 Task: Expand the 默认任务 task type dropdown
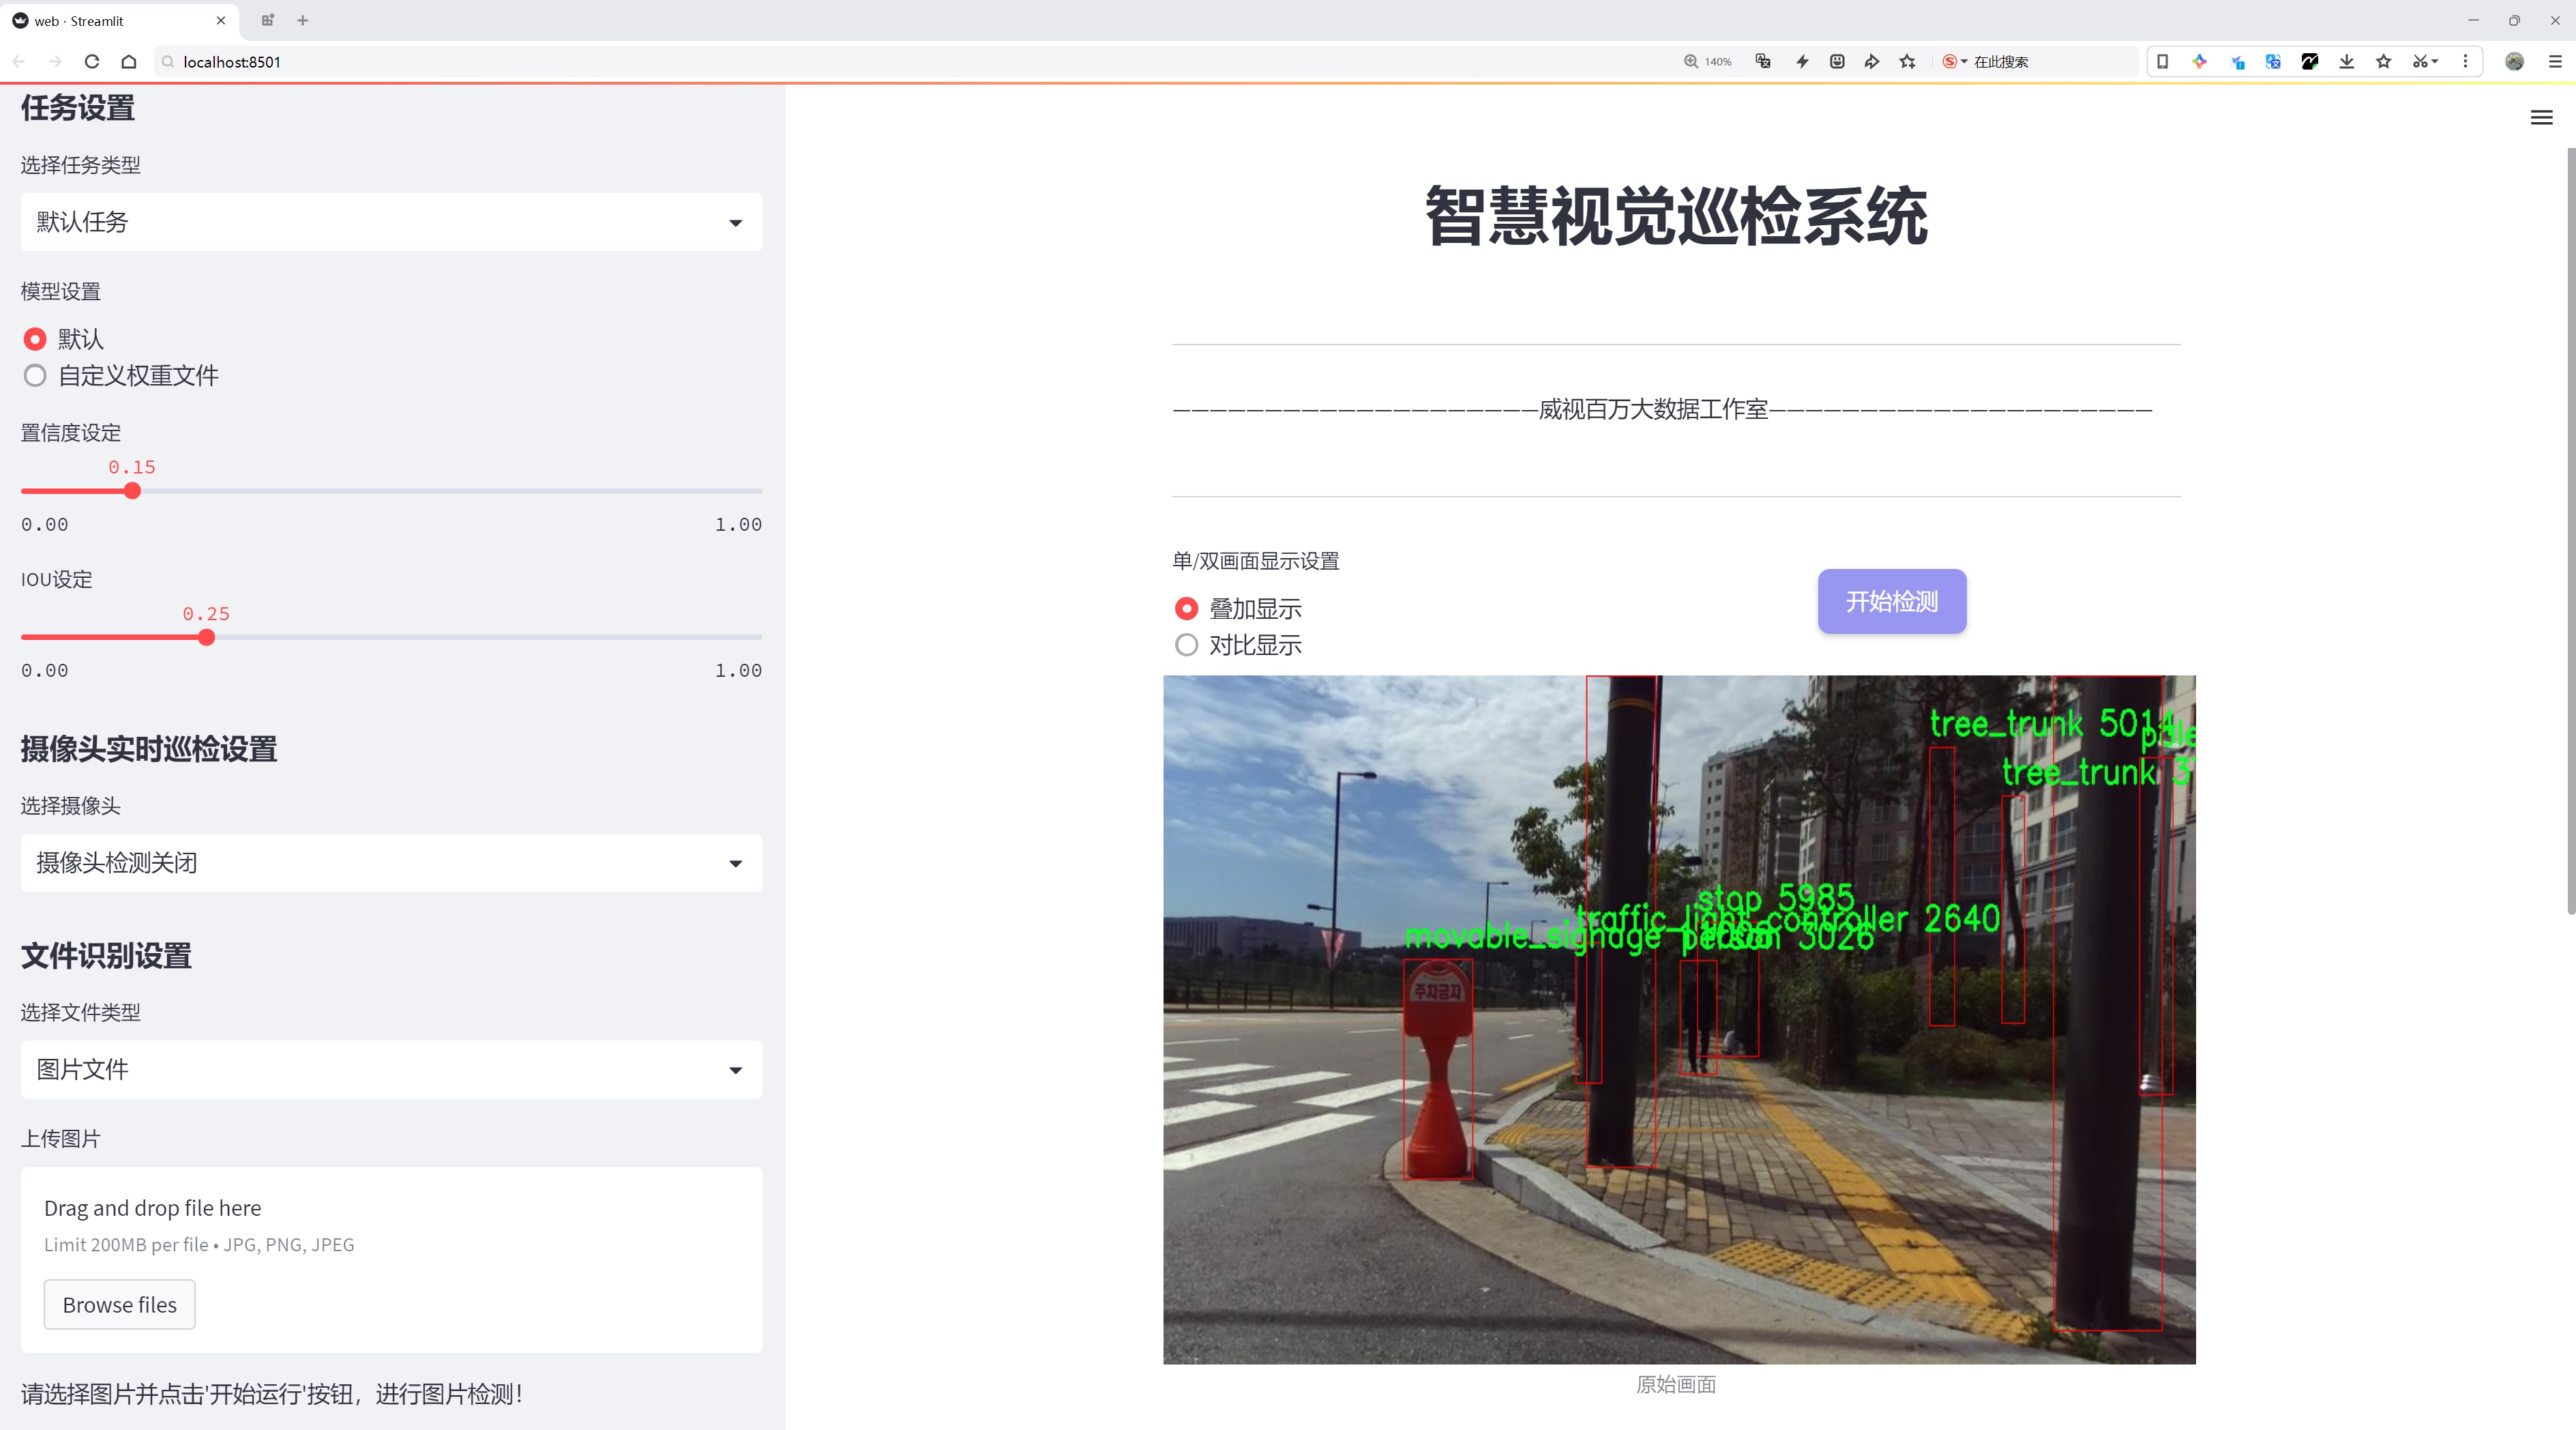coord(391,222)
